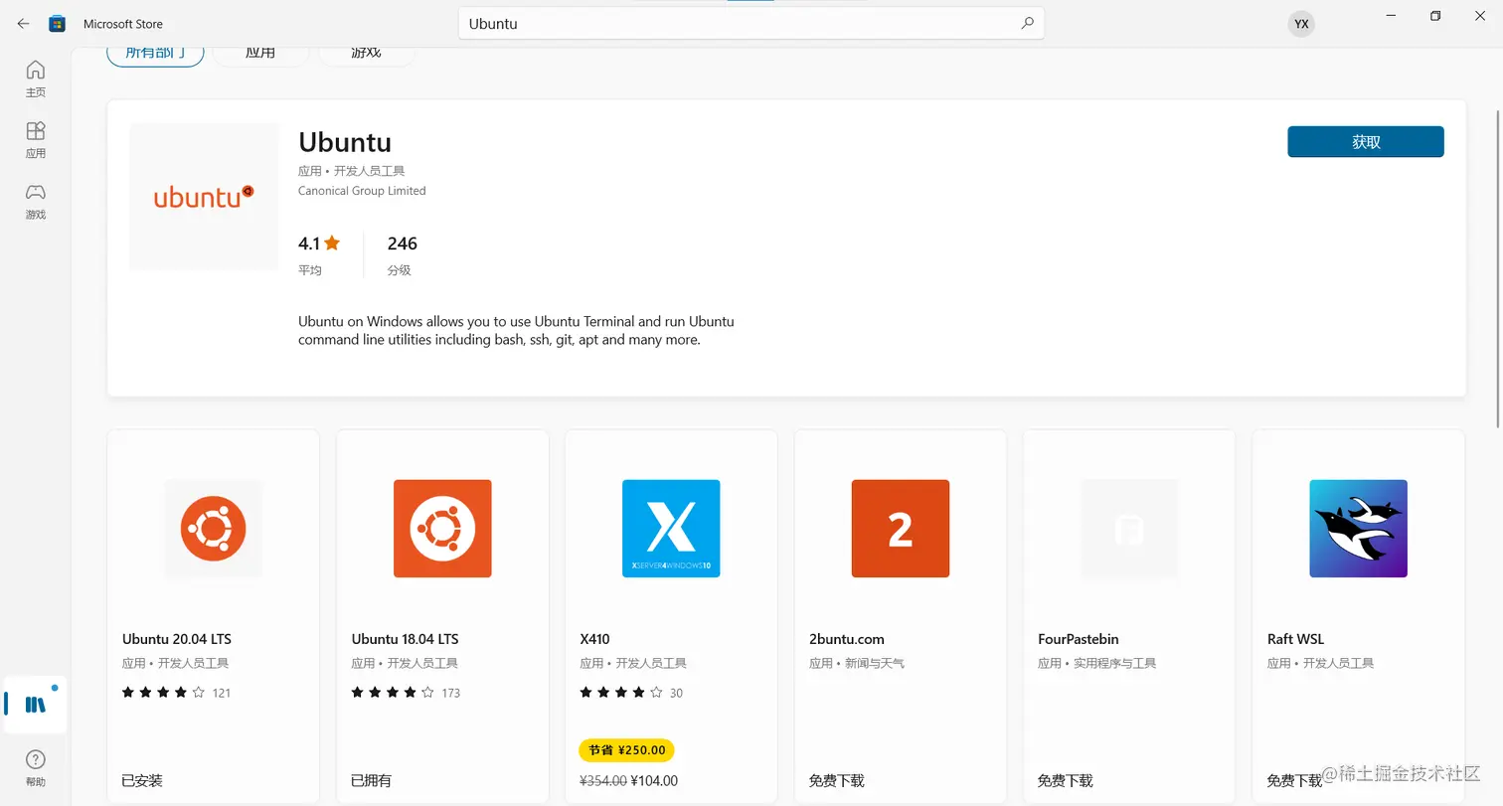Viewport: 1503px width, 806px height.
Task: Open the YX account avatar
Action: pos(1301,23)
